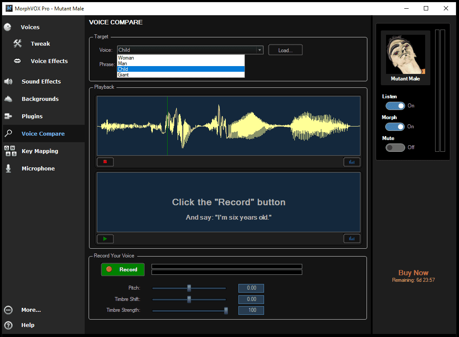This screenshot has height=337, width=459.
Task: Play your recorded voice with green arrow
Action: (105, 239)
